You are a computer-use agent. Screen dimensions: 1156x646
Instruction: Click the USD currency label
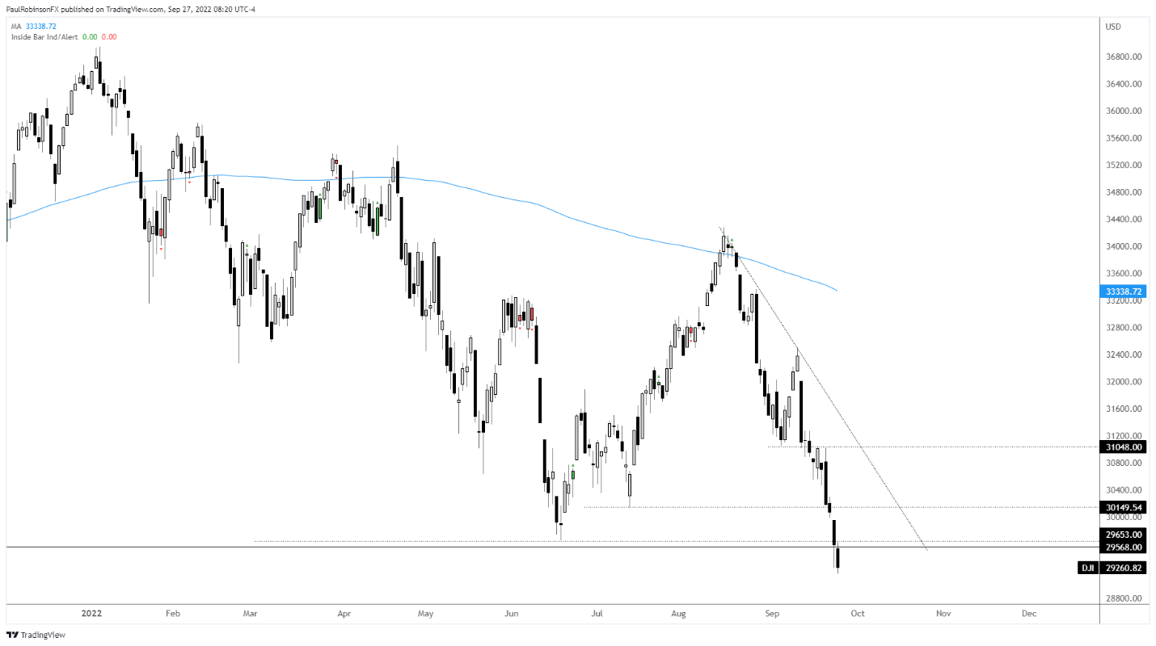1113,27
